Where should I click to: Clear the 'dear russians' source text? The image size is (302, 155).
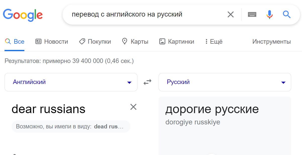click(x=133, y=107)
